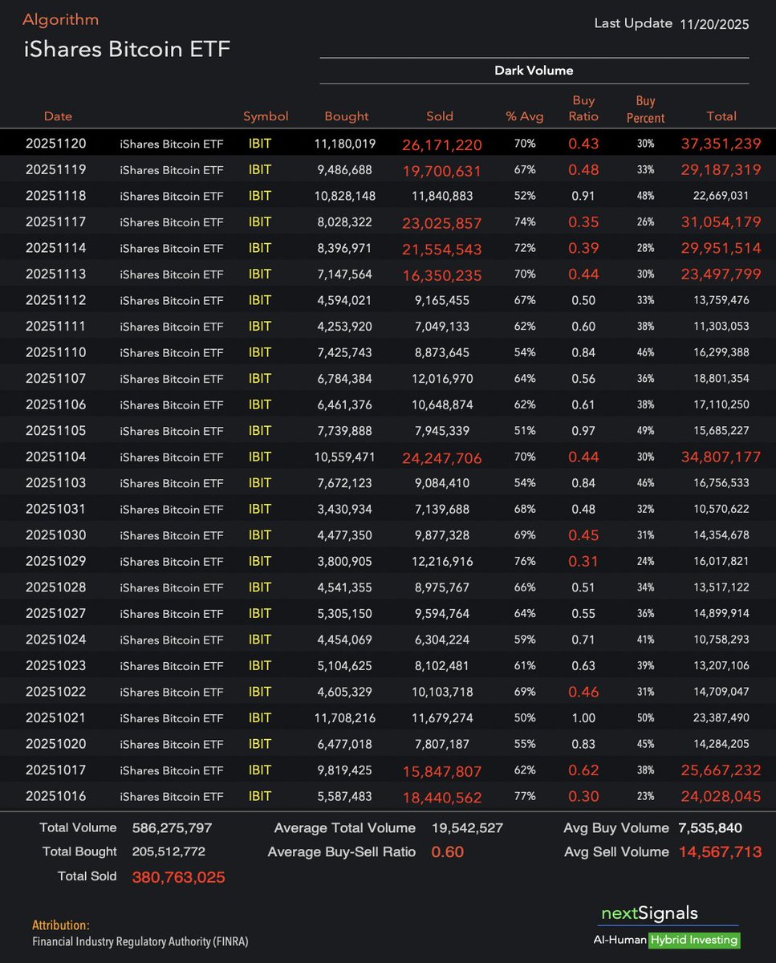Select the sold value 16,350,235
Image resolution: width=776 pixels, height=963 pixels.
pos(442,275)
